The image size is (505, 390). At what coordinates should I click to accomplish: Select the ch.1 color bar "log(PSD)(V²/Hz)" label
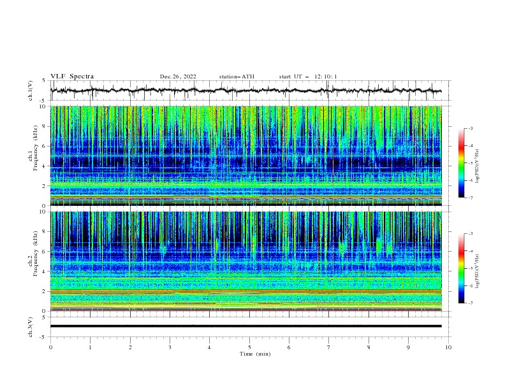[x=478, y=166]
